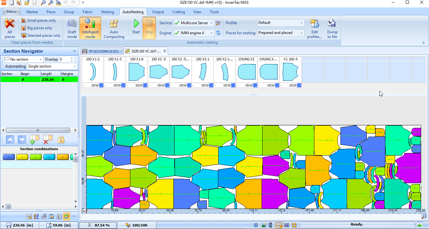Open bottom panel toolbar options dropdown arrow
This screenshot has height=229, width=429.
point(74,216)
